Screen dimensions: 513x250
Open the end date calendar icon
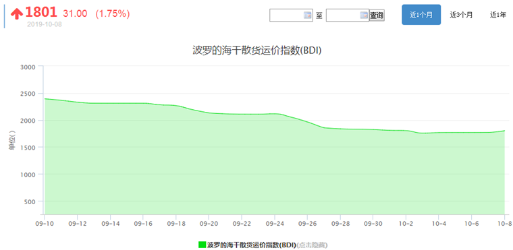[x=363, y=15]
